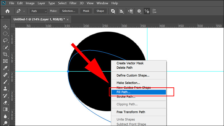Select the Eyedropper tool

(5, 68)
